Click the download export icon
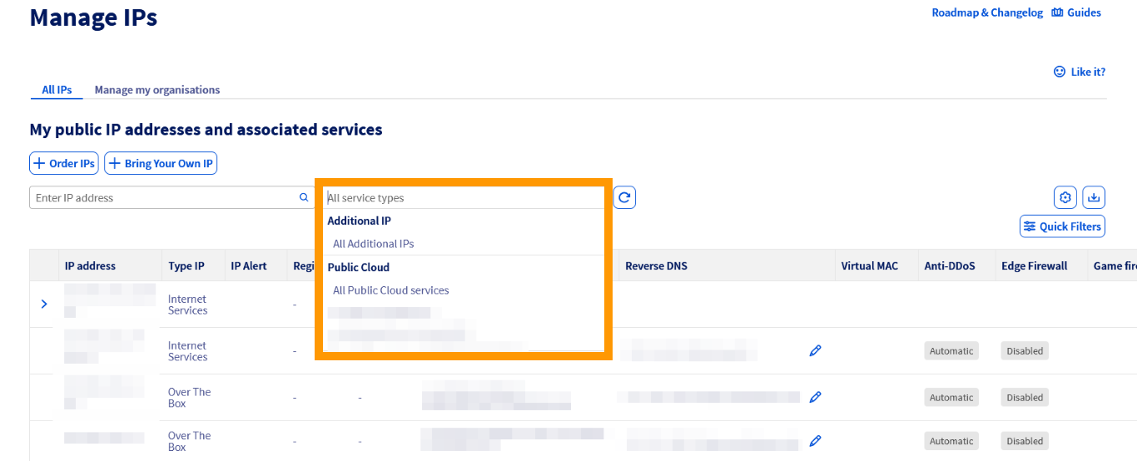The width and height of the screenshot is (1137, 461). coord(1094,198)
